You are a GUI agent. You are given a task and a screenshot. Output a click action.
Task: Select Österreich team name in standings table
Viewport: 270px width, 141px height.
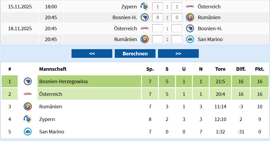click(51, 94)
